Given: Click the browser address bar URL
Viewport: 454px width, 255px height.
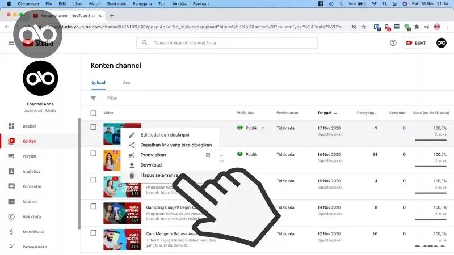Looking at the screenshot, I should pyautogui.click(x=196, y=27).
